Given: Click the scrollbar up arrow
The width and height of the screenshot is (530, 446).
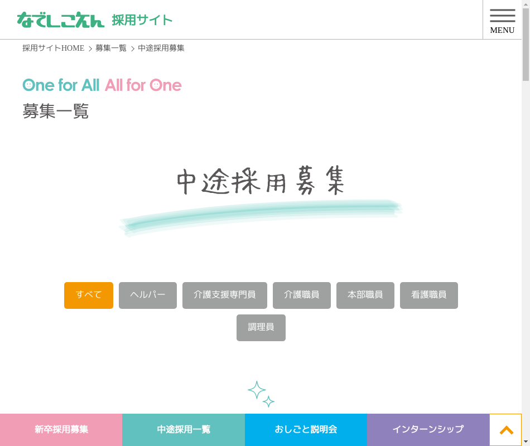Looking at the screenshot, I should pos(526,4).
